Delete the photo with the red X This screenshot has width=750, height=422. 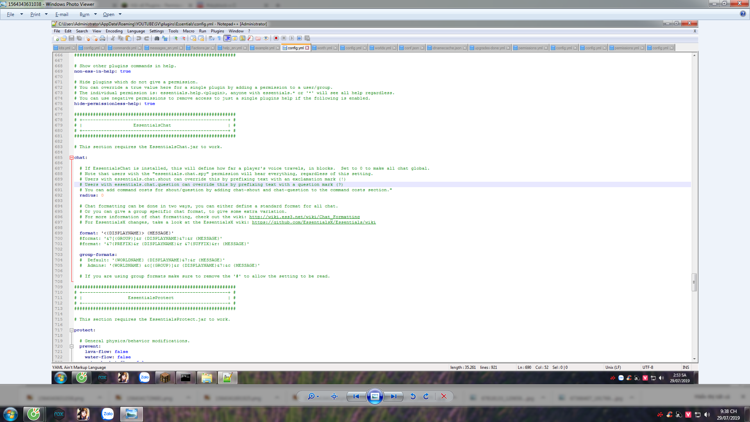pos(444,396)
